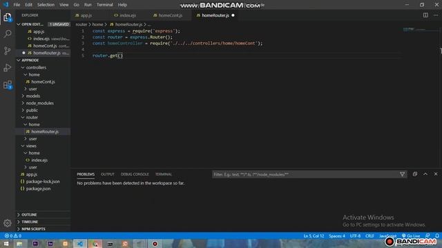
Task: Close the bottom panel
Action: (436, 174)
